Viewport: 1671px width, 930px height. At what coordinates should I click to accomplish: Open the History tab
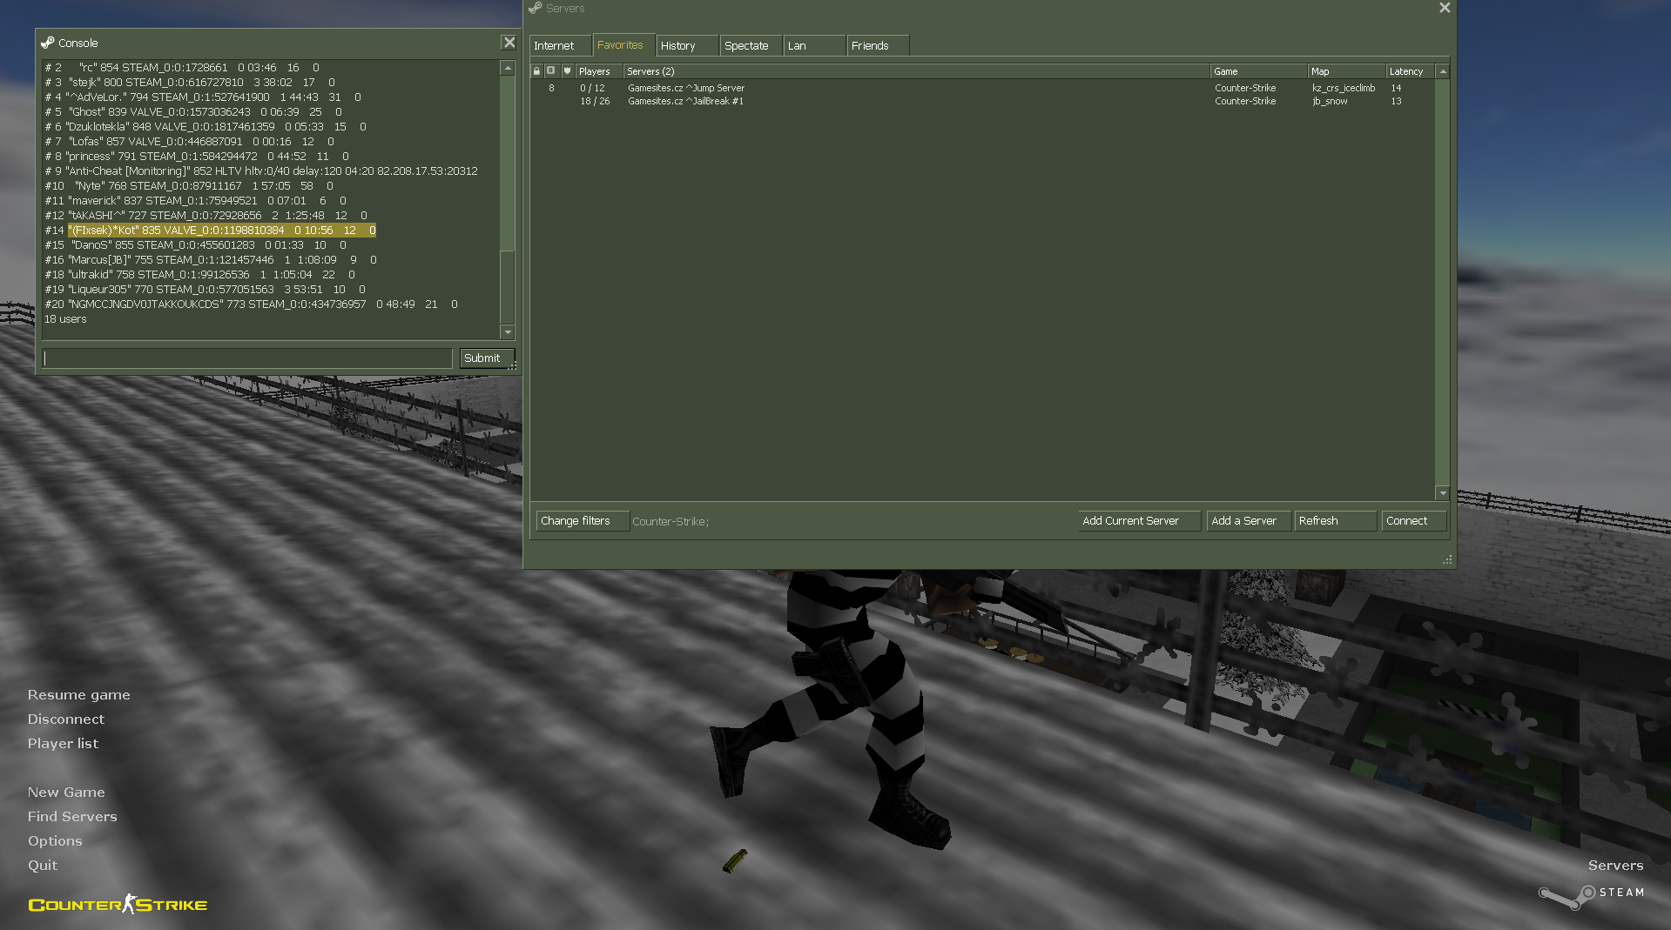pos(687,46)
